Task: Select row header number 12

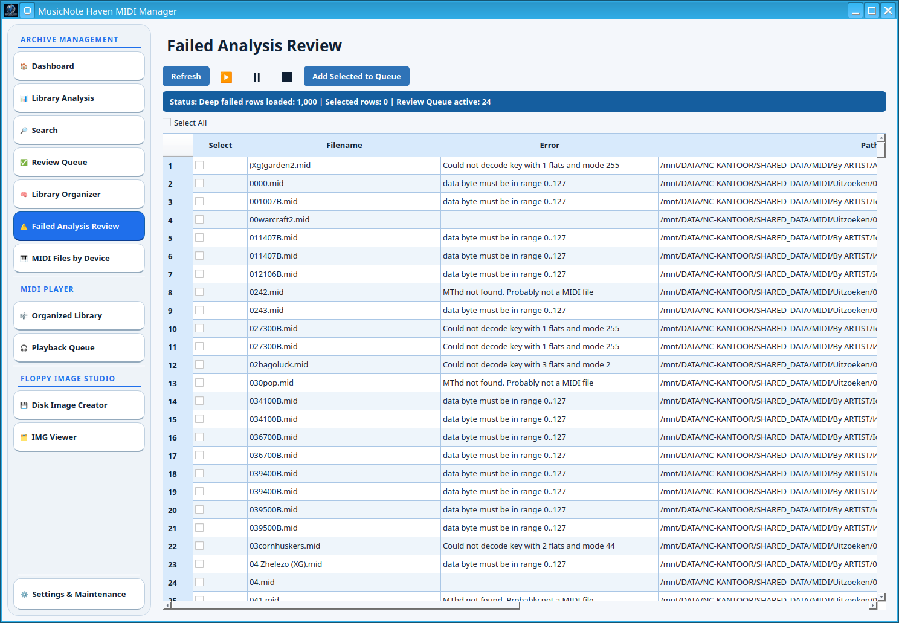Action: [x=178, y=365]
